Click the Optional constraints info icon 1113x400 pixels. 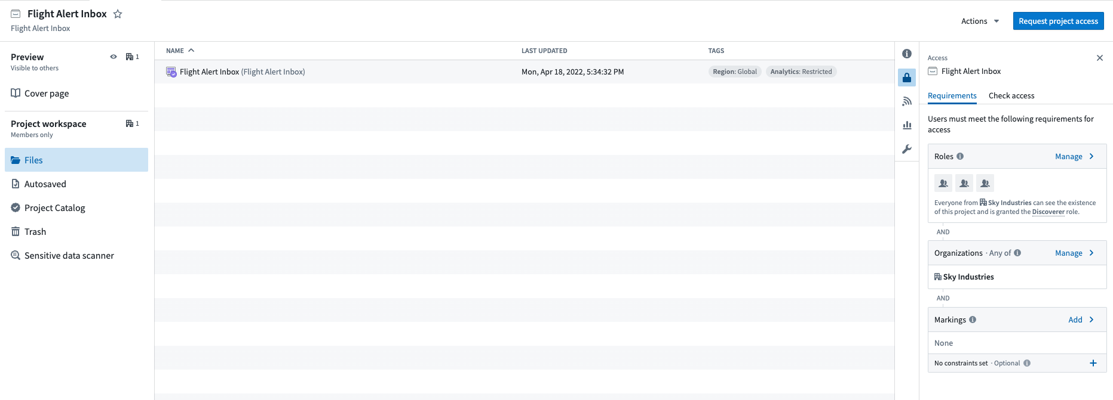click(x=1027, y=363)
